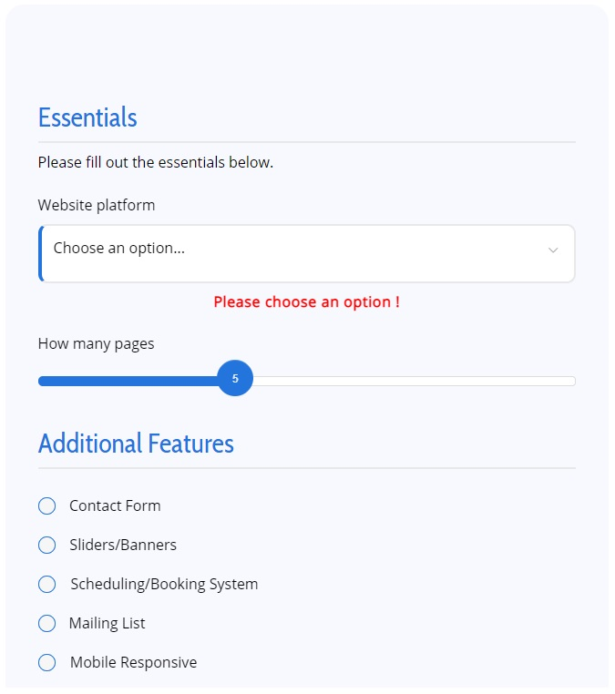Screen dimensions: 615x694
Task: Click the Mobile Responsive label text
Action: pyautogui.click(x=134, y=662)
